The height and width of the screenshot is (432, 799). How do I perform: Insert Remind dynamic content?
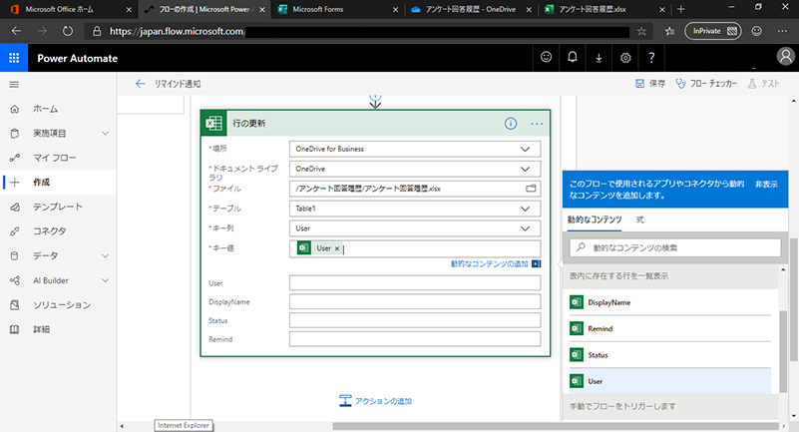pos(670,329)
